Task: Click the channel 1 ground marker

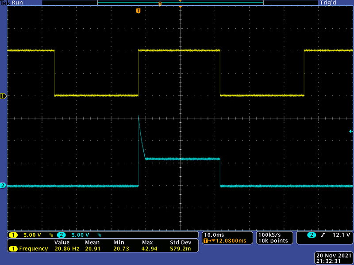Action: click(x=3, y=96)
